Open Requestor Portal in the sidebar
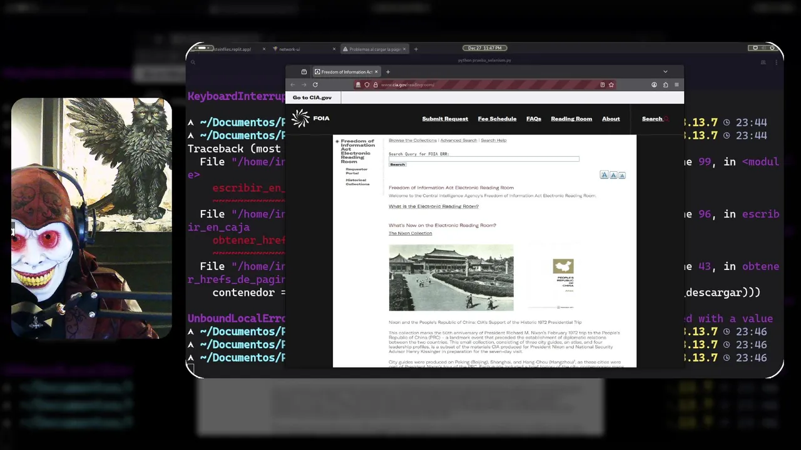 (356, 171)
